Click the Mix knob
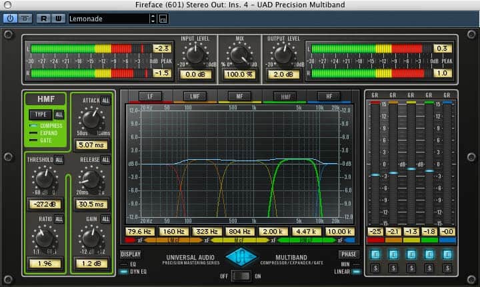Image resolution: width=480 pixels, height=287 pixels. pyautogui.click(x=239, y=55)
